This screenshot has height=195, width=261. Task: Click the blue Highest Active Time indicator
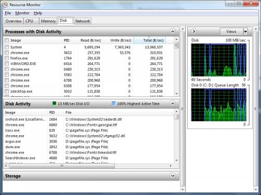click(x=113, y=103)
